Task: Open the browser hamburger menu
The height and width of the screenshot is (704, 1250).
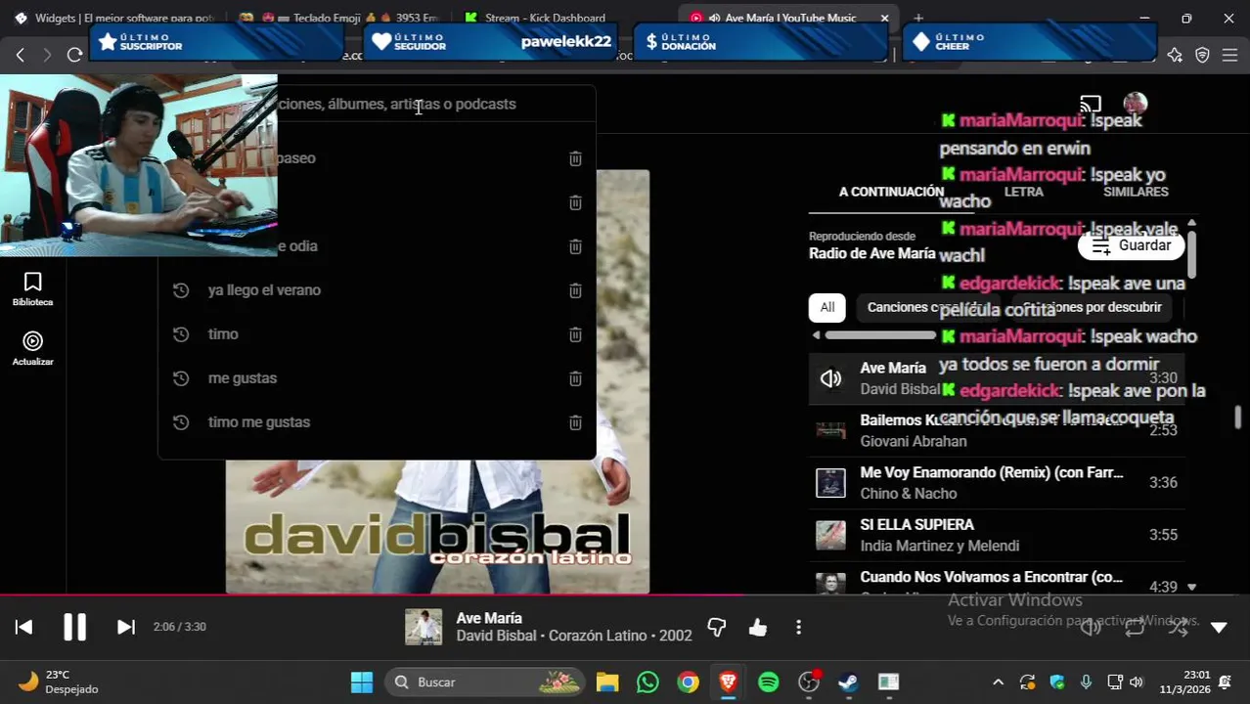Action: coord(1229,55)
